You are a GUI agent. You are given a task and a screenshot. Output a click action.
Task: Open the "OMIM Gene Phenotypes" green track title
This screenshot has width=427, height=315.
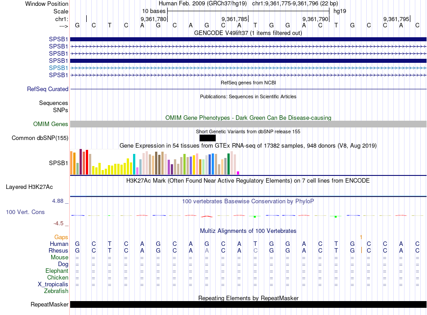coord(248,118)
